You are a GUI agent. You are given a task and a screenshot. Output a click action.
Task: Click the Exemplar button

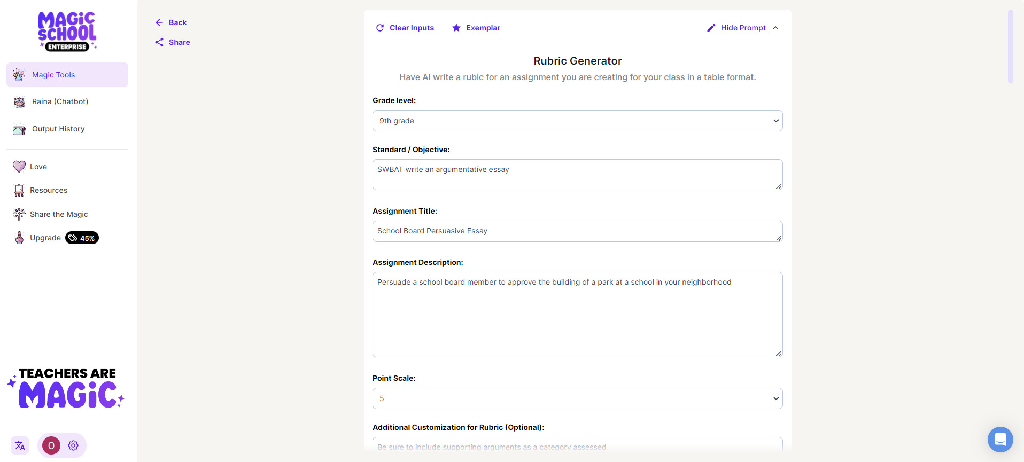[476, 28]
